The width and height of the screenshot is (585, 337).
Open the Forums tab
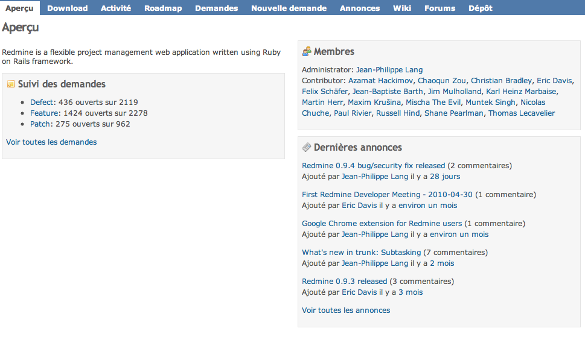coord(440,8)
